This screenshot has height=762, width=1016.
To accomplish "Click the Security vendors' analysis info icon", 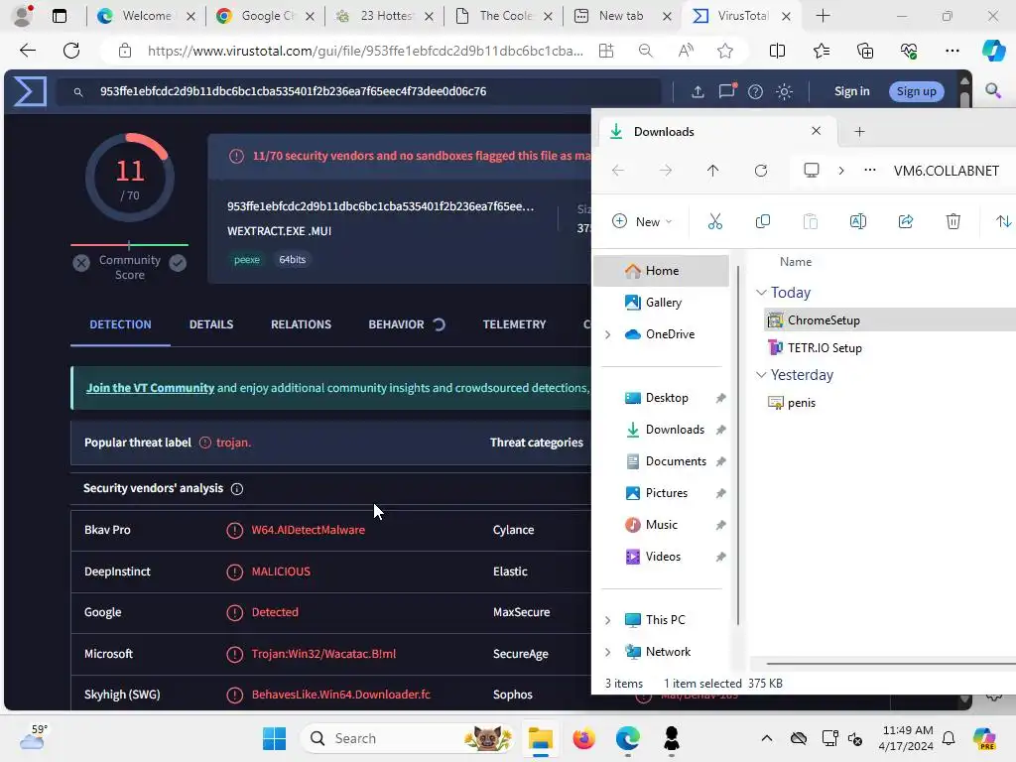I will coord(237,489).
